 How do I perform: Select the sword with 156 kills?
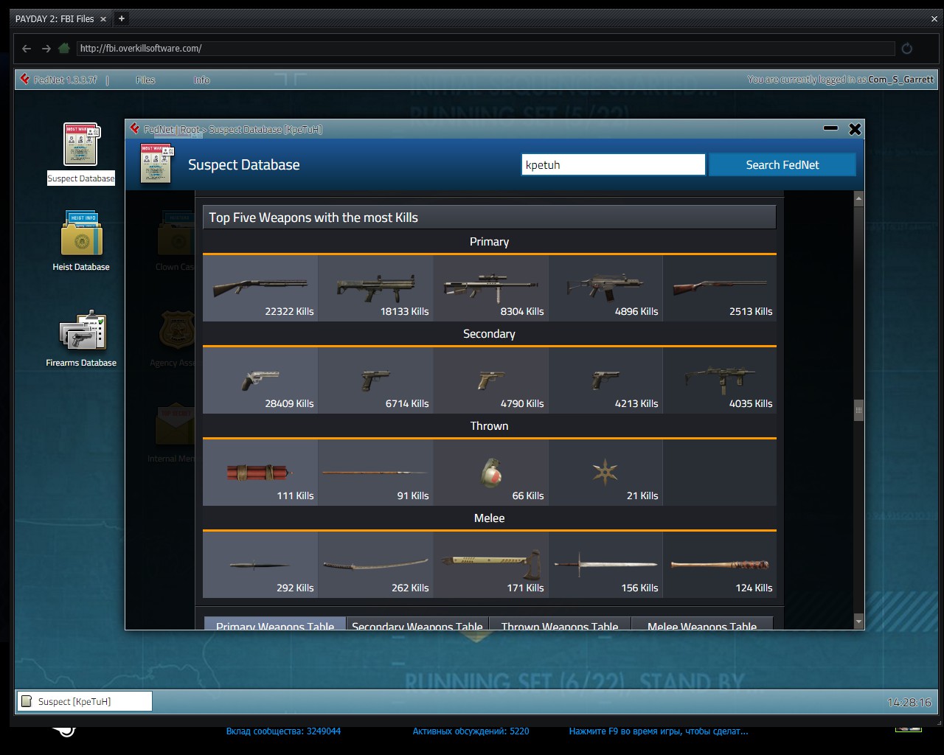pyautogui.click(x=605, y=565)
